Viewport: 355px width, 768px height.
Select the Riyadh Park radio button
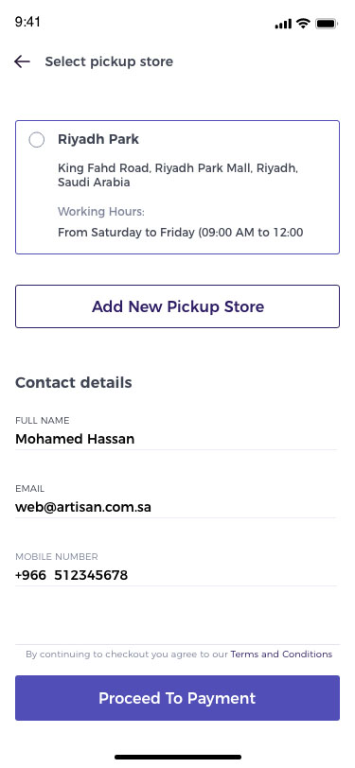37,140
